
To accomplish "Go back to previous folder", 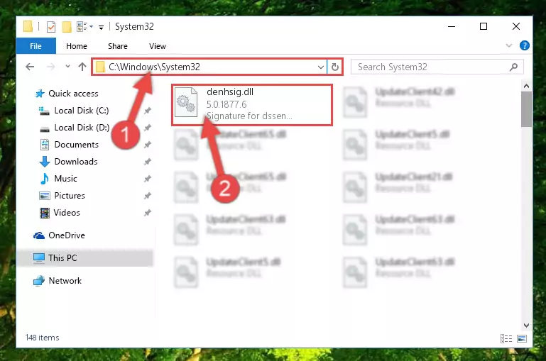I will tap(30, 67).
